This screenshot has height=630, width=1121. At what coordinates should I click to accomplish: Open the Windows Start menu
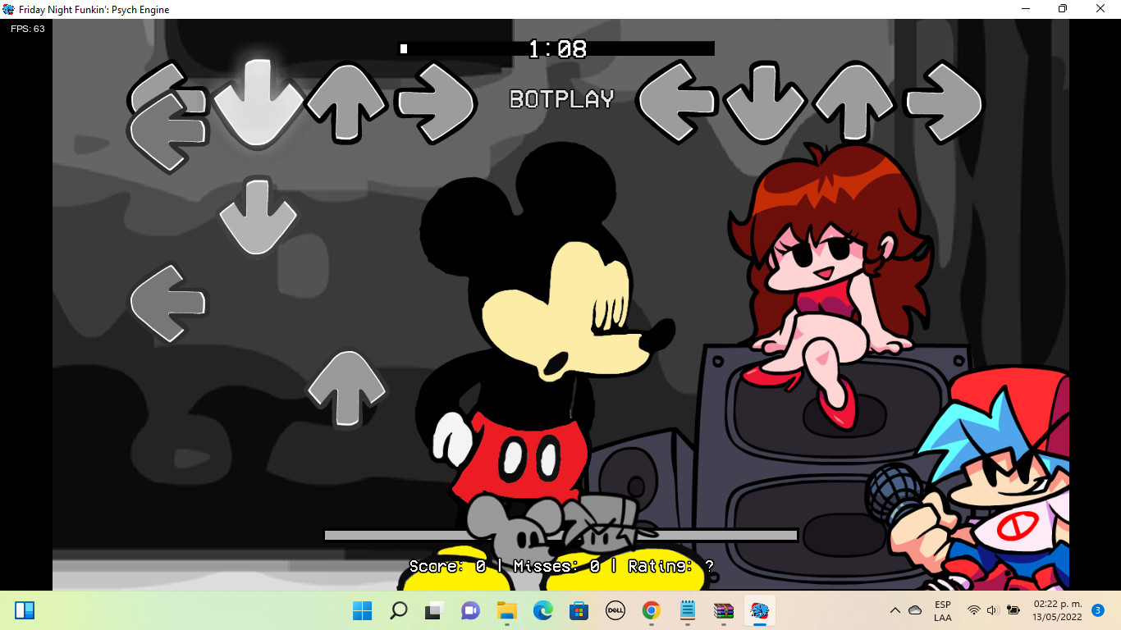point(362,610)
